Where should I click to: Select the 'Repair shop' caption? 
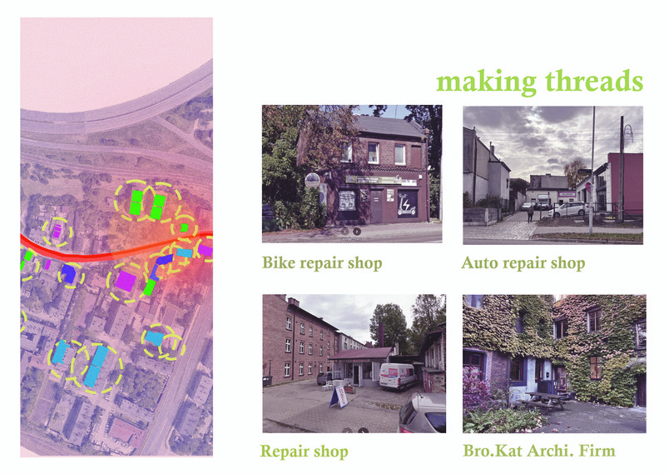click(x=305, y=452)
